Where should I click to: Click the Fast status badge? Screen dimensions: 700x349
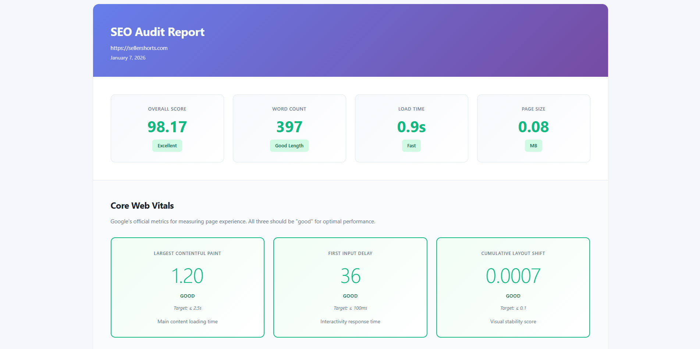[411, 146]
